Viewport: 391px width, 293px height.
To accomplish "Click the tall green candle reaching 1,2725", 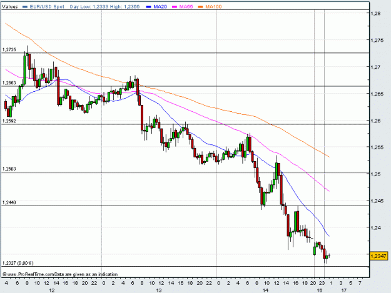I will click(x=24, y=70).
